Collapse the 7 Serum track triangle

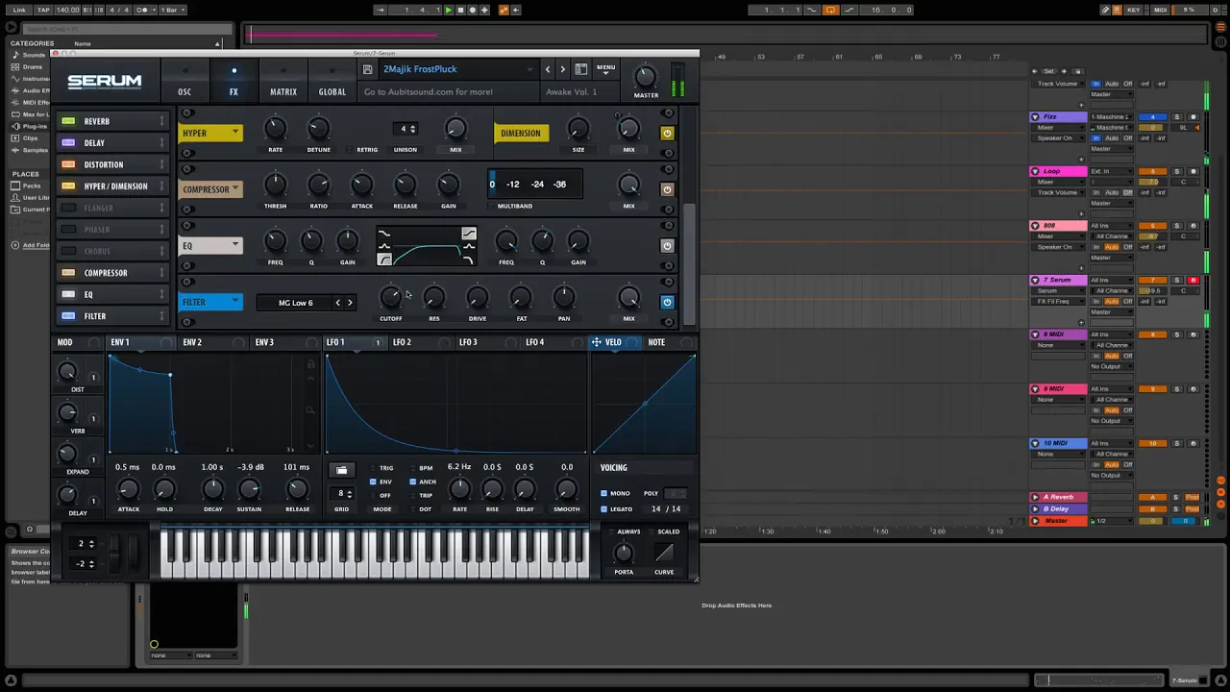pos(1035,281)
